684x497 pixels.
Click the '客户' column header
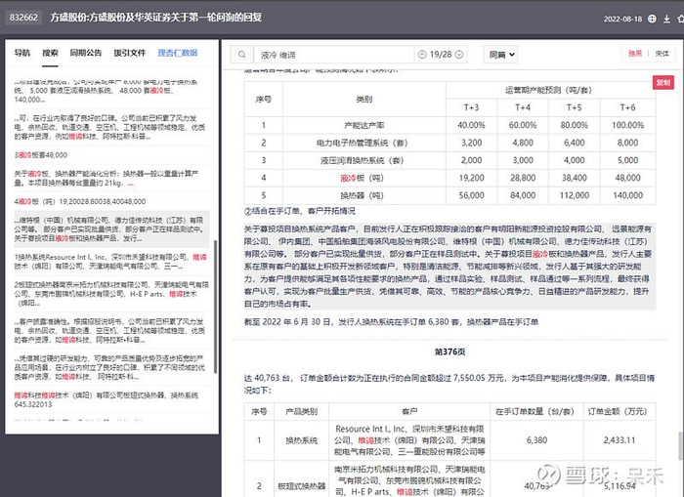[409, 411]
